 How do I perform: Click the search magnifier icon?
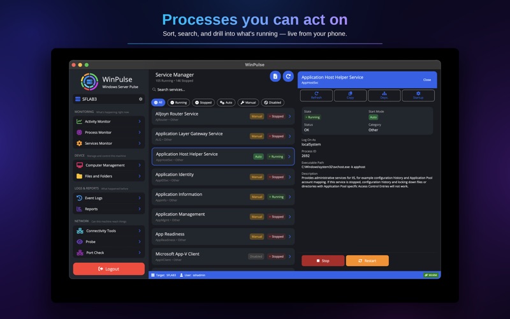pos(154,89)
